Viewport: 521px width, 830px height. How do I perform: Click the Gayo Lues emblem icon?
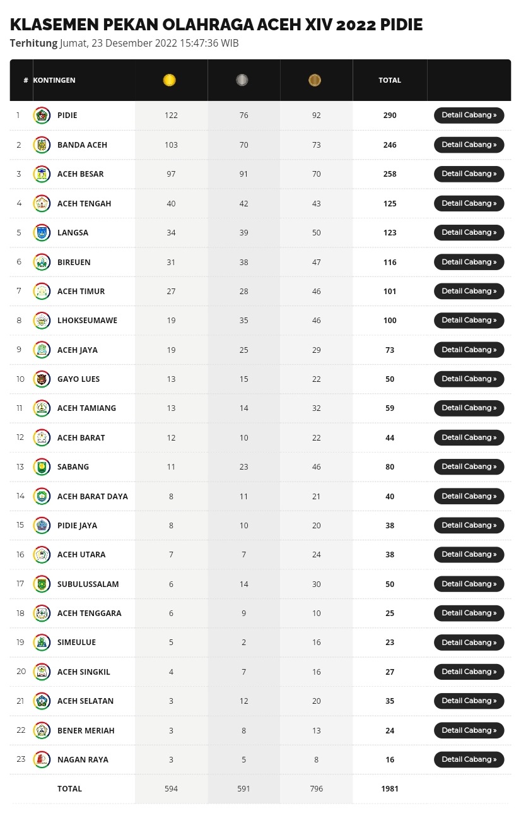click(42, 379)
